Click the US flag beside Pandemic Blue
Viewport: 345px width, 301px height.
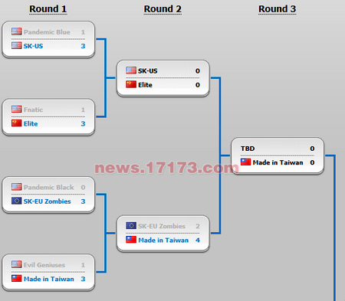16,31
